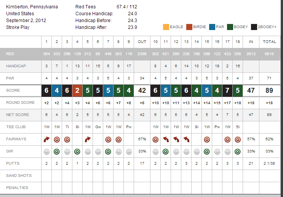Click hole 15 fairway hit target icon
283x197 pixels.
coord(207,139)
